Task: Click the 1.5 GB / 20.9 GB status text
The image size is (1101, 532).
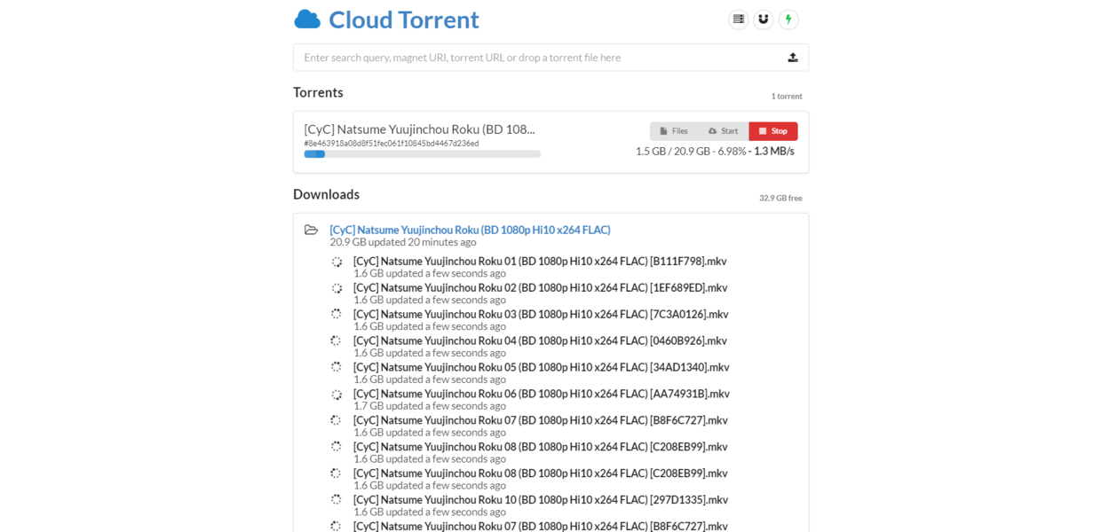Action: [x=715, y=151]
